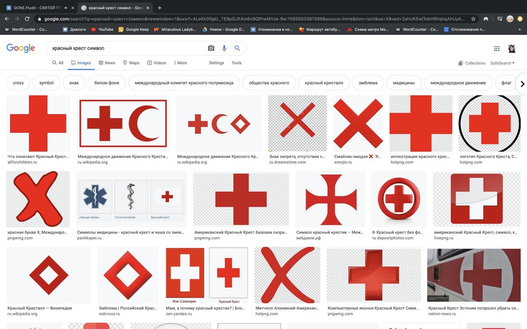This screenshot has width=527, height=329.
Task: Click the Google logo
Action: point(21,48)
